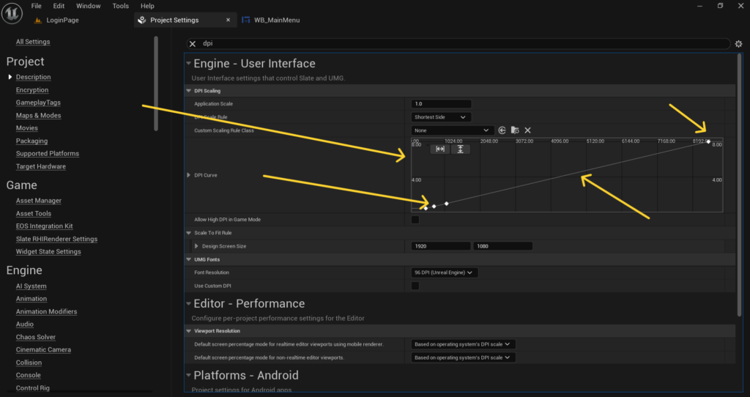This screenshot has width=750, height=397.
Task: Collapse Engine - User Interface section
Action: point(188,64)
